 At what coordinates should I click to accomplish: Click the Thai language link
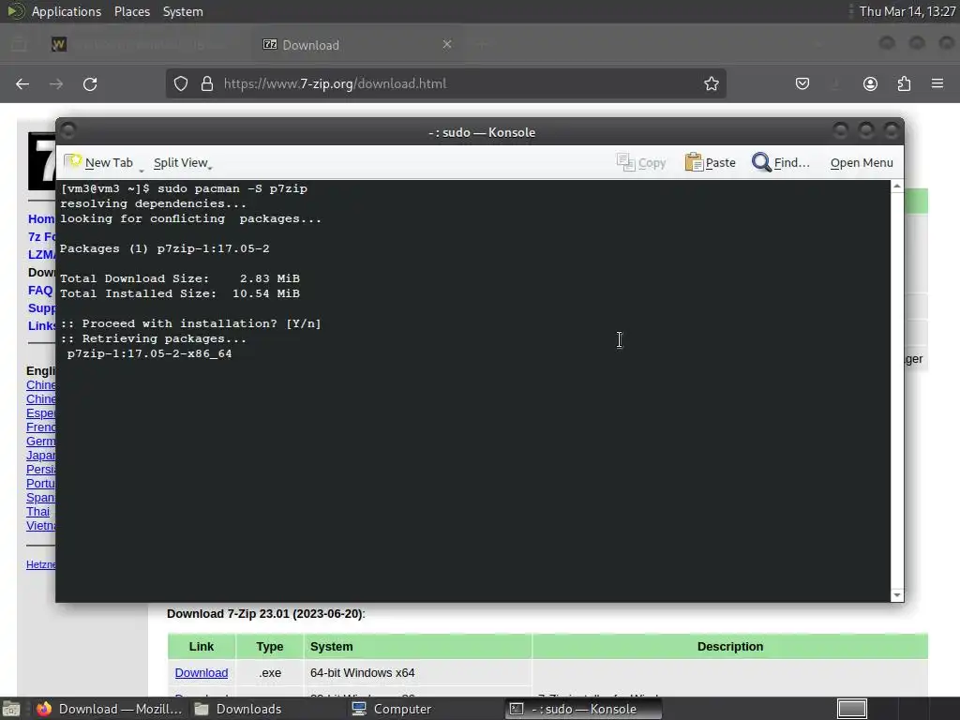pyautogui.click(x=37, y=512)
